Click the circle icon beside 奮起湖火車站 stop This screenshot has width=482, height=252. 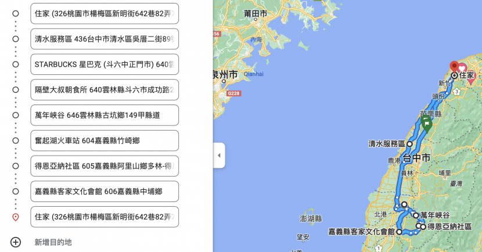click(16, 141)
